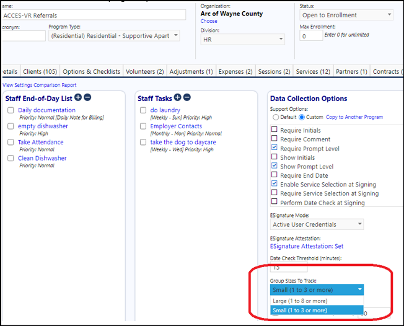This screenshot has height=326, width=404.
Task: Remove a Staff End-of-Day List item
Action: 87,97
